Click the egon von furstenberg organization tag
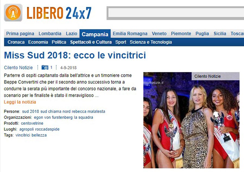The width and height of the screenshot is (244, 172). click(53, 117)
